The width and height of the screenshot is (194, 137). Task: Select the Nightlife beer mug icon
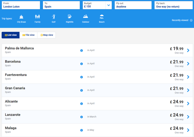click(70, 17)
